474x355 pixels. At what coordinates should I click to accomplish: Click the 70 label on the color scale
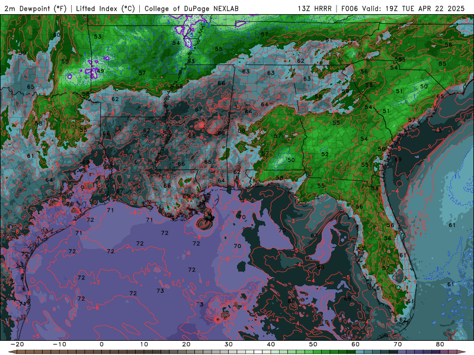tap(398, 344)
